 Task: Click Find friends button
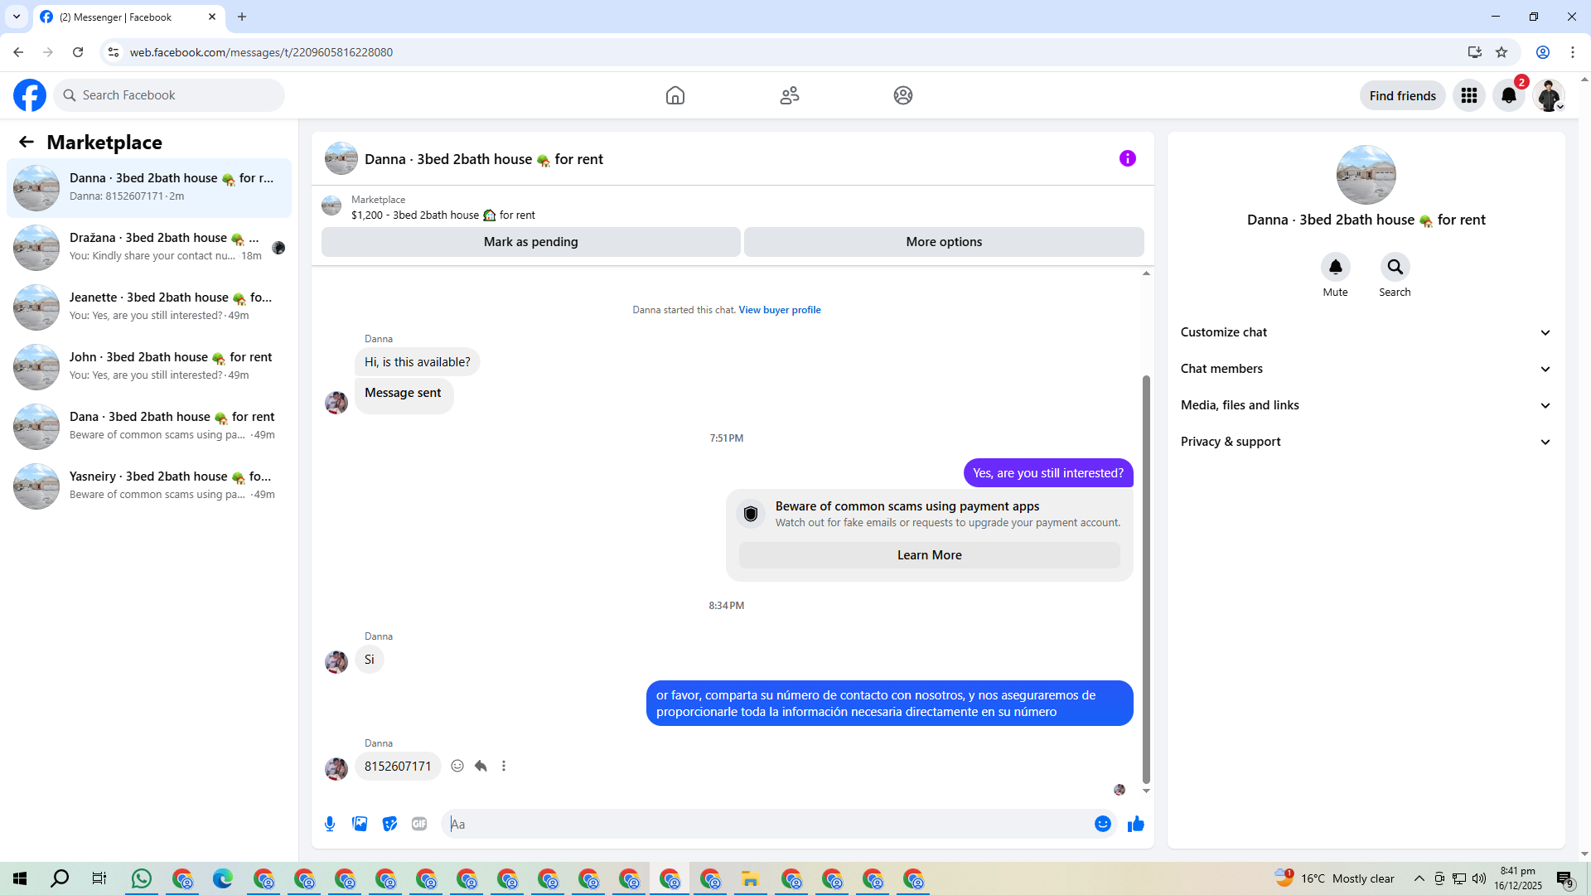1403,95
